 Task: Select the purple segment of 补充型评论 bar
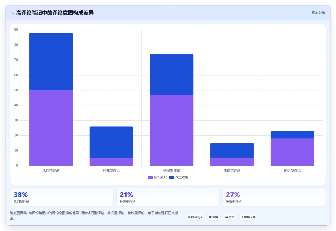111,162
